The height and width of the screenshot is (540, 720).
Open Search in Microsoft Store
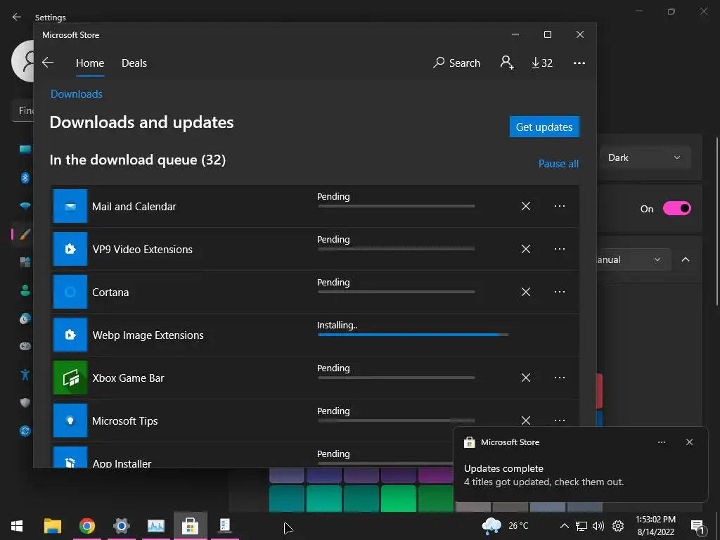click(x=456, y=63)
